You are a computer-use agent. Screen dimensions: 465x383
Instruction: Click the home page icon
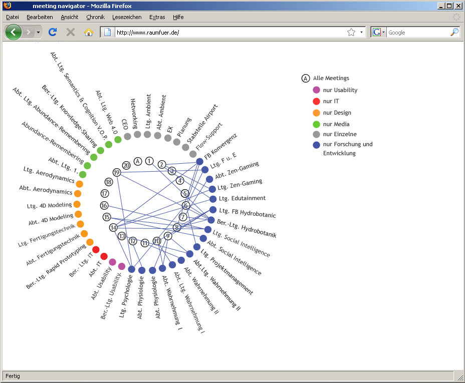pyautogui.click(x=88, y=32)
